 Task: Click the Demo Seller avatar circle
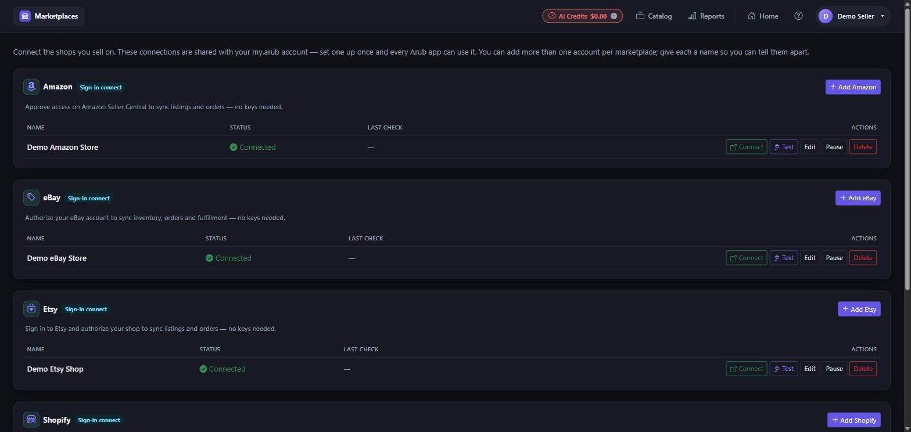tap(826, 16)
